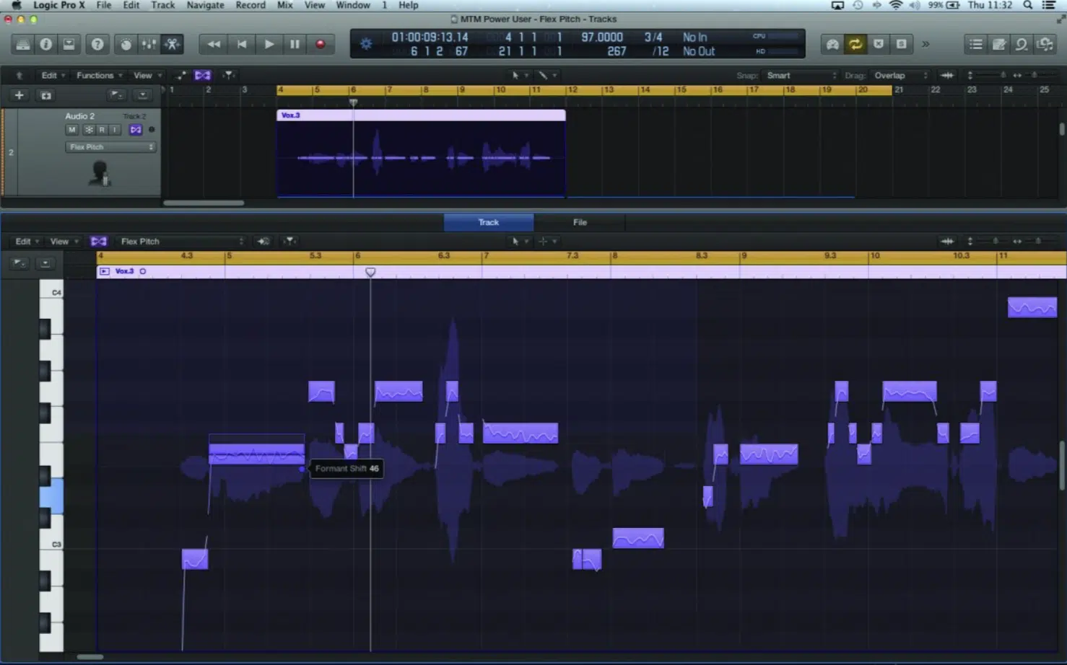1067x665 pixels.
Task: Open Quick Help question-mark button
Action: click(97, 45)
